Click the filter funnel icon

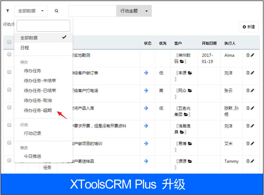7,11
